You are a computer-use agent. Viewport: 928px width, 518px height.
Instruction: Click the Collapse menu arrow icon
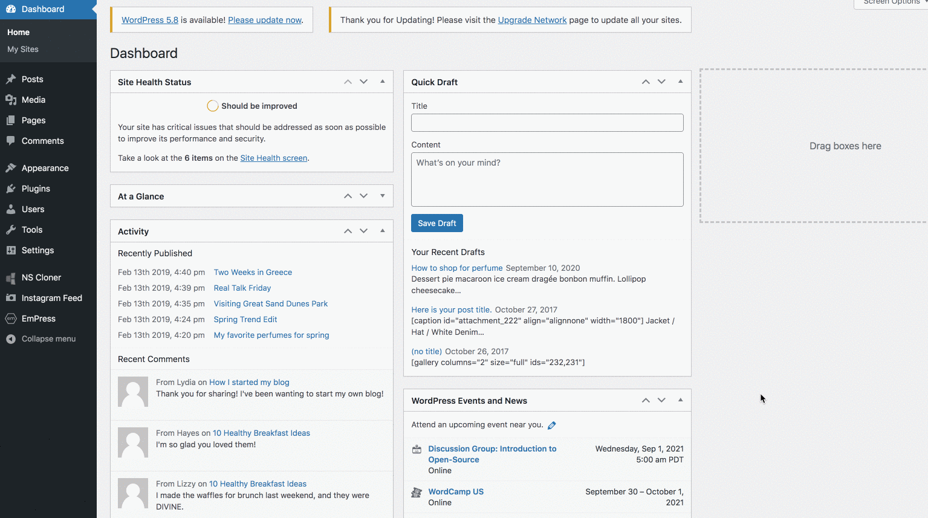point(11,339)
